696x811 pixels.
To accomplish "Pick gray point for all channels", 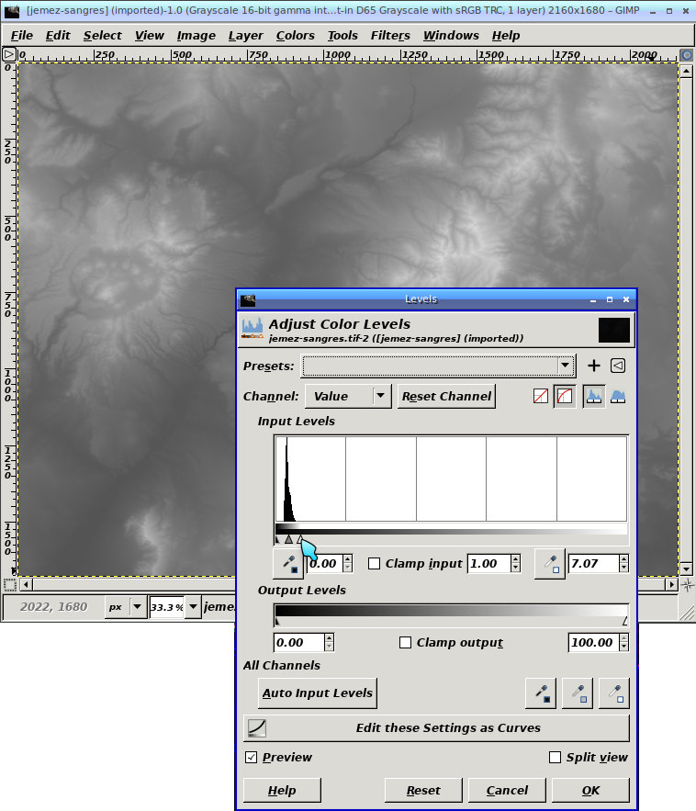I will point(578,693).
